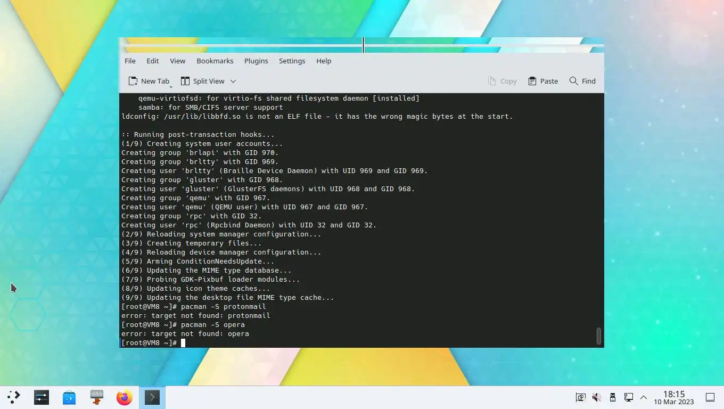Viewport: 724px width, 409px height.
Task: Click the Paste toolbar button
Action: click(543, 81)
